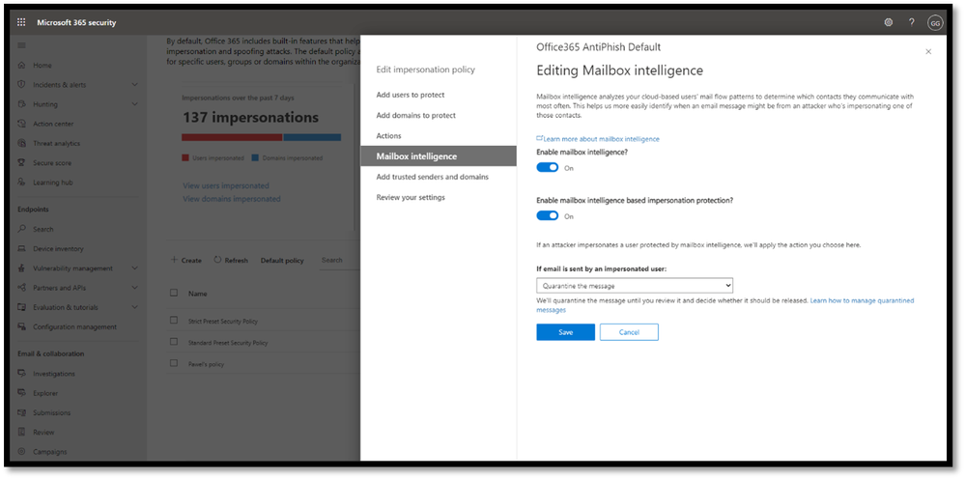Click the Campaigns icon in sidebar
Viewport: 965px width, 479px height.
(x=21, y=452)
